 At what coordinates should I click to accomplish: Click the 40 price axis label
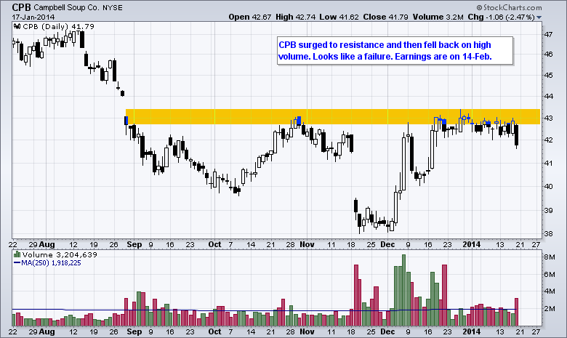tap(548, 186)
